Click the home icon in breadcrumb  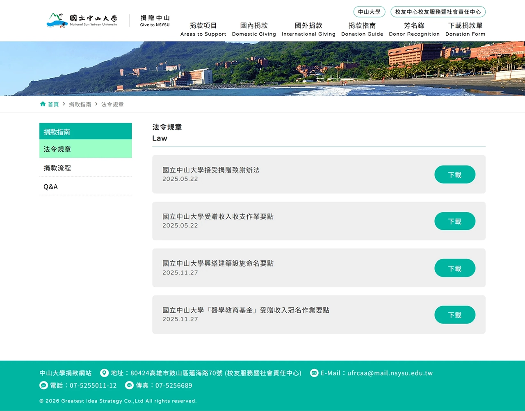[43, 104]
